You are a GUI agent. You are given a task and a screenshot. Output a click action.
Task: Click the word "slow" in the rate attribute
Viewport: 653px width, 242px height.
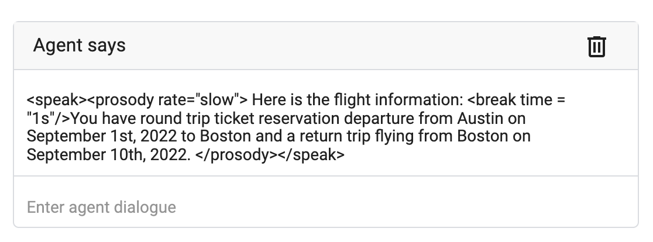pyautogui.click(x=217, y=100)
